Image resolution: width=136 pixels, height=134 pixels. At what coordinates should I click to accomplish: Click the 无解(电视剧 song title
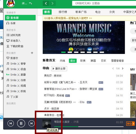pos(60,102)
